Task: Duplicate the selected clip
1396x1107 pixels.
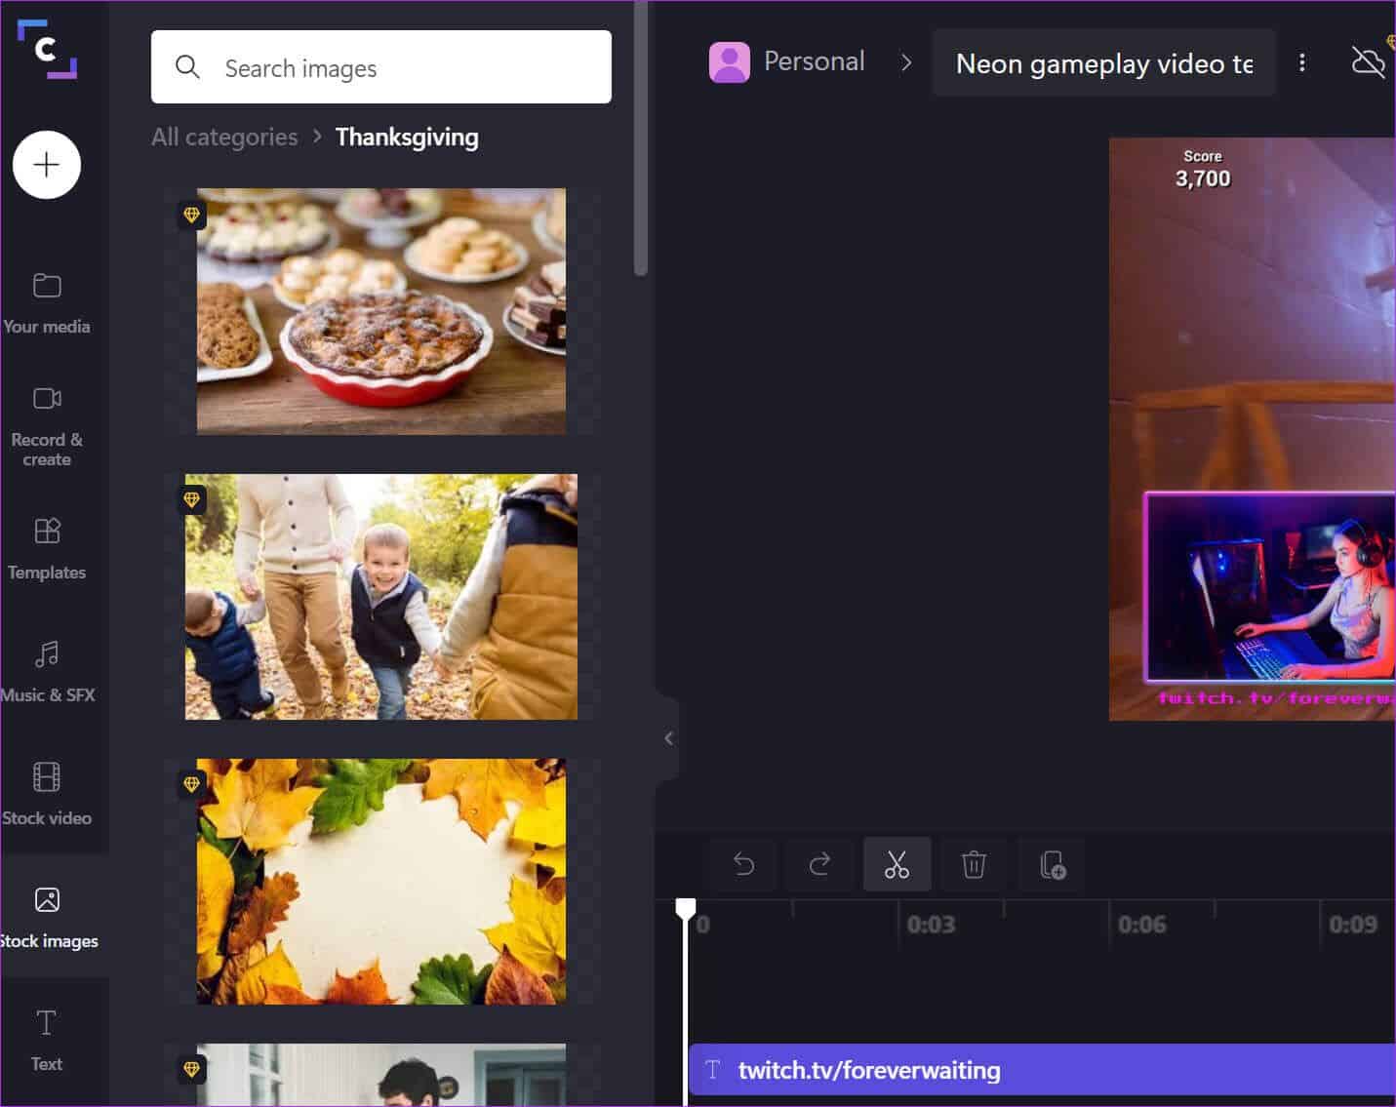Action: click(x=1052, y=864)
